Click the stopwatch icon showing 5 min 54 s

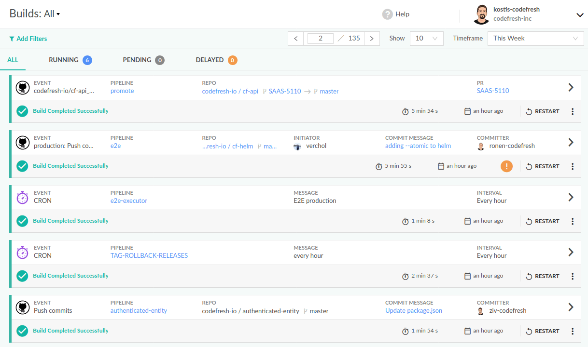(x=406, y=111)
